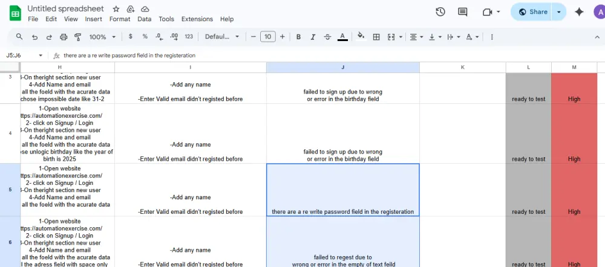Search the menus magnifier icon
The width and height of the screenshot is (605, 267).
(19, 37)
